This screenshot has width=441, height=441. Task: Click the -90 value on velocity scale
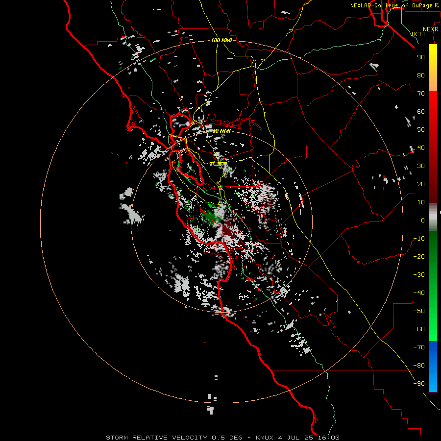[x=419, y=384]
